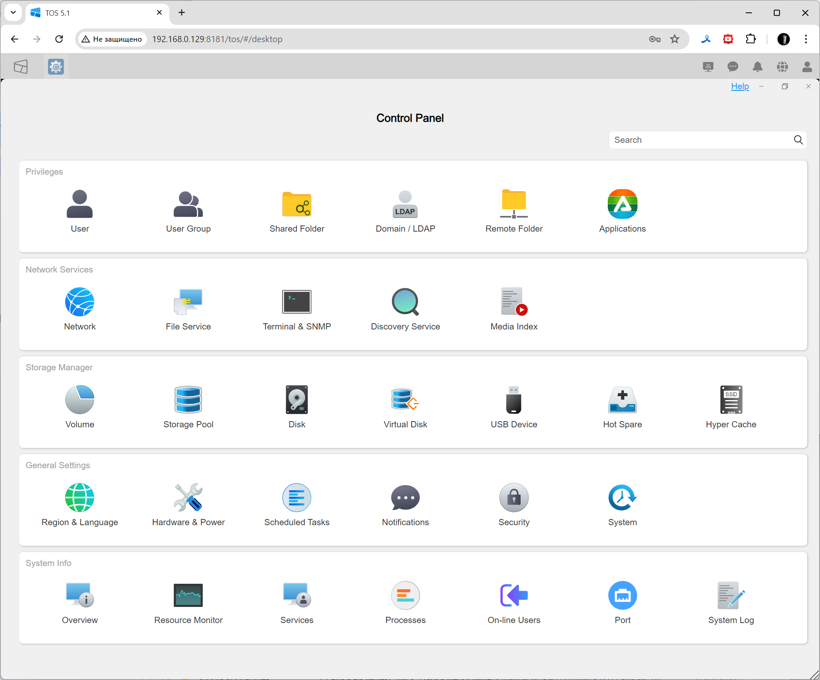Open the notifications bell in top bar
This screenshot has height=680, width=820.
[x=757, y=67]
